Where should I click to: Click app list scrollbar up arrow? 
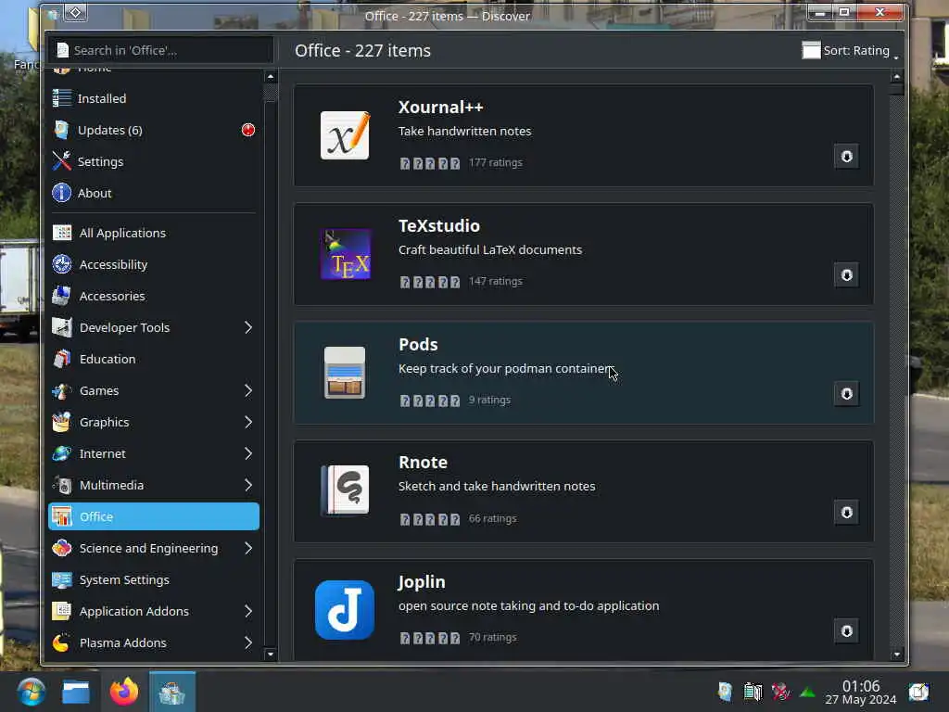(897, 77)
